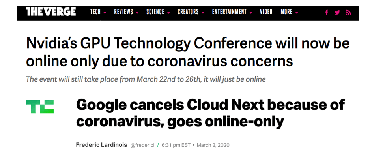The height and width of the screenshot is (163, 385).
Task: Open the RSS feed icon
Action: (x=348, y=13)
